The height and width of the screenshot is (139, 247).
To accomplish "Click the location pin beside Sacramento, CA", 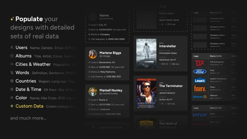I will (x=89, y=62).
